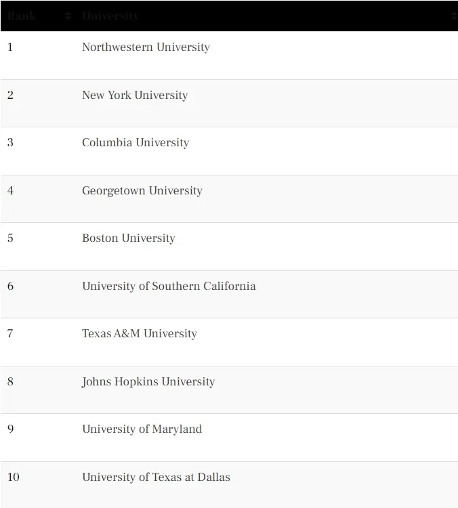Click rank number 8 cell

[x=10, y=381]
